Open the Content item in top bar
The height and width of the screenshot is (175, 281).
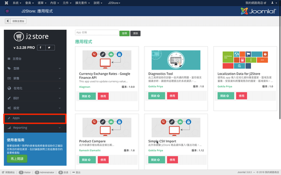54,3
